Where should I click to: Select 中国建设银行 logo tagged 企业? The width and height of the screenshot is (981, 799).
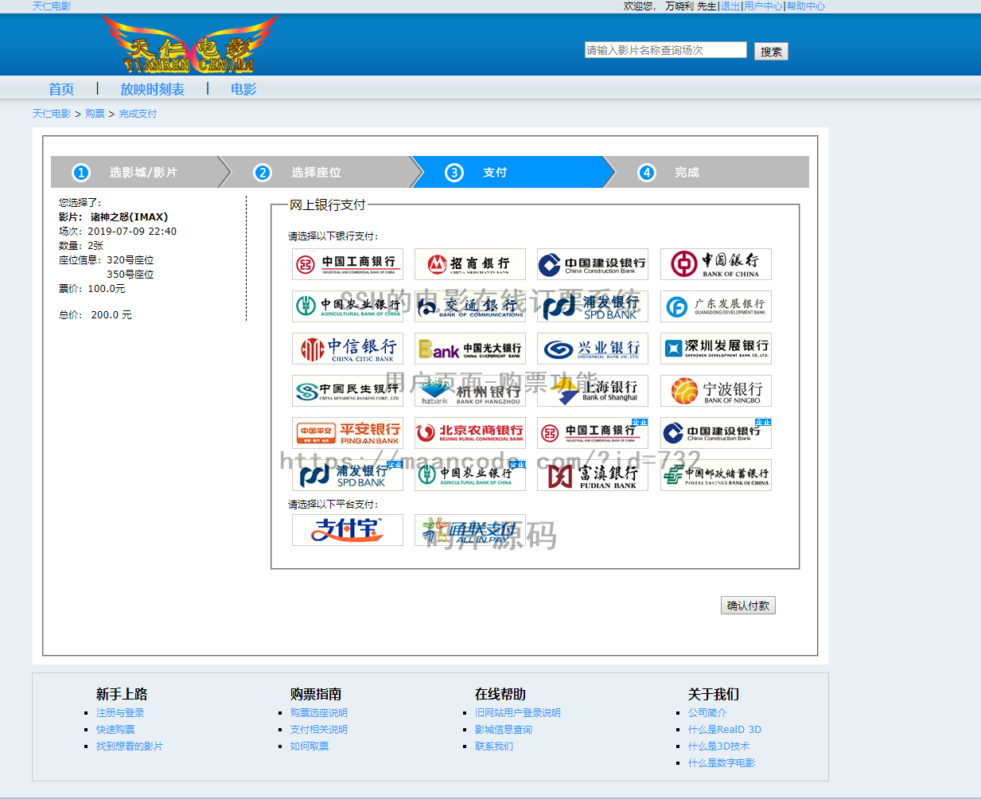[716, 433]
